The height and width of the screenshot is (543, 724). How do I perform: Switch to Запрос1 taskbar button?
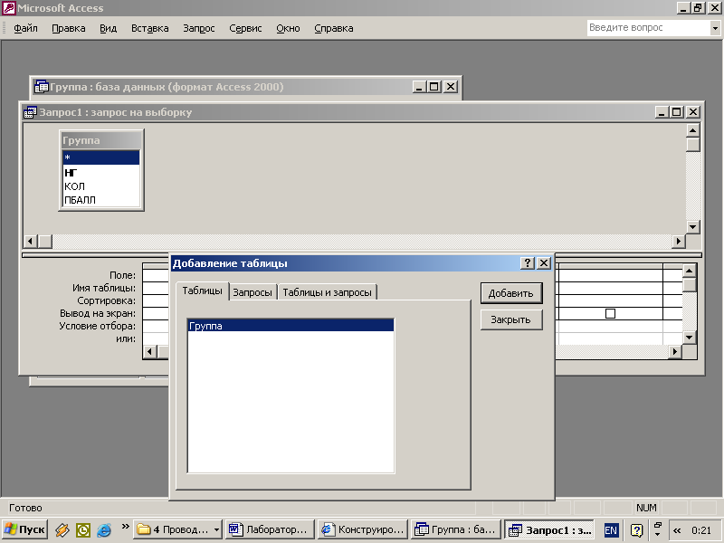(x=549, y=529)
